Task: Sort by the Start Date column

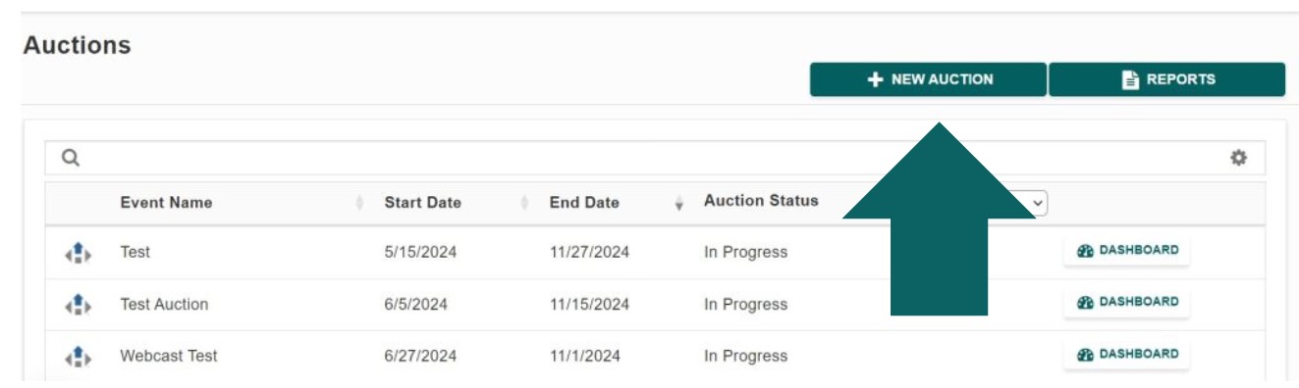Action: 423,203
